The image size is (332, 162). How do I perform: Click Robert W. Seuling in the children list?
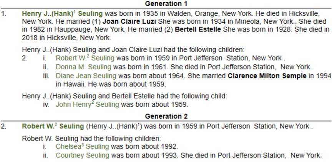coord(85,58)
